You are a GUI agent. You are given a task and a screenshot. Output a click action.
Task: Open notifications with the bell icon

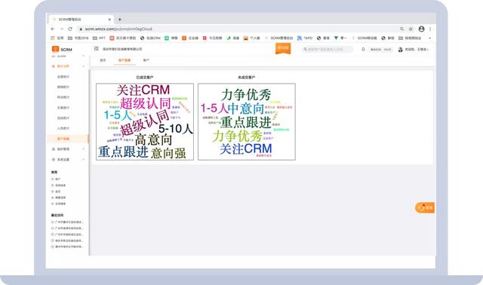(363, 49)
